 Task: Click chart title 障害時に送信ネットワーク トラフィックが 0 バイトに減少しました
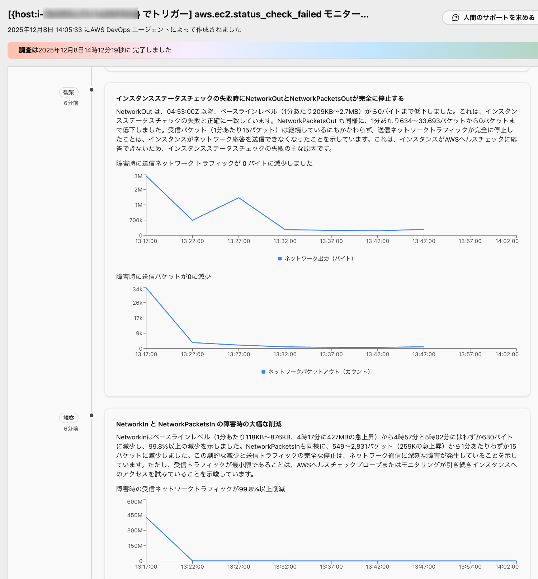214,163
